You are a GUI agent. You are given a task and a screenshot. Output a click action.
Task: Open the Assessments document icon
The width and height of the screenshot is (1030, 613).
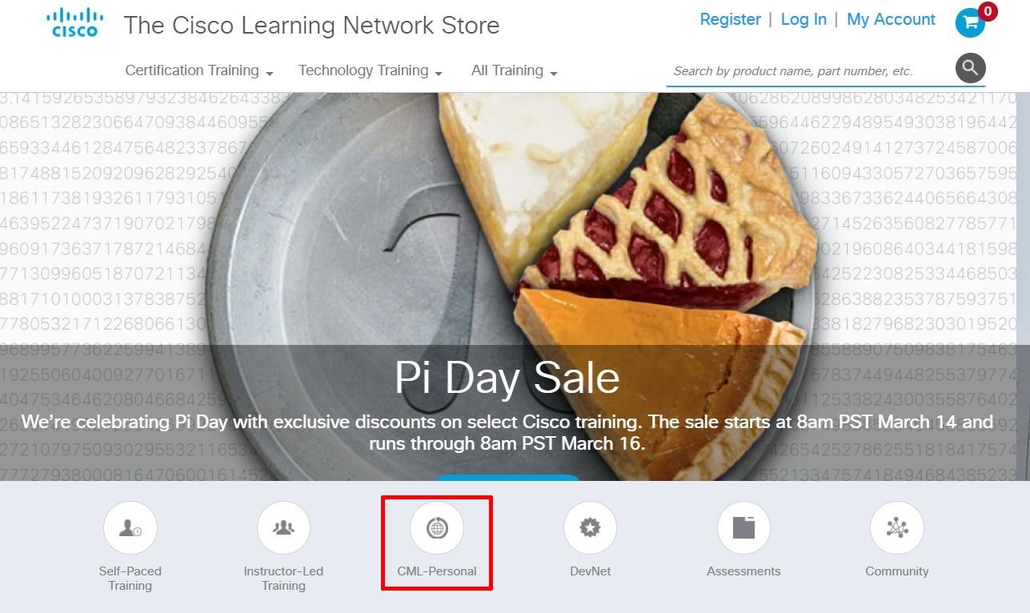[743, 528]
